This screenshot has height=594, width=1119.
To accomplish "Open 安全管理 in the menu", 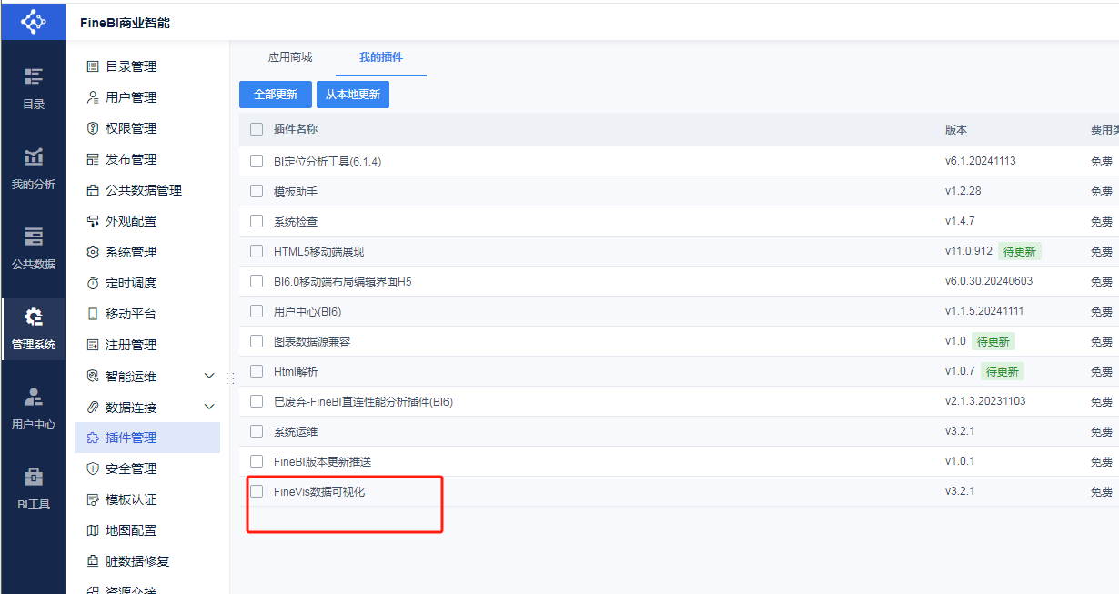I will tap(131, 468).
